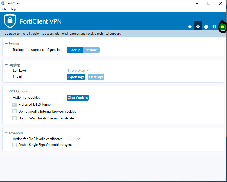Image resolution: width=227 pixels, height=182 pixels.
Task: Click FortiClient title bar app icon
Action: 3,3
